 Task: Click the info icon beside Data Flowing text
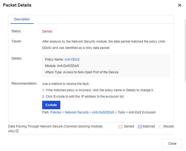pyautogui.click(x=17, y=131)
